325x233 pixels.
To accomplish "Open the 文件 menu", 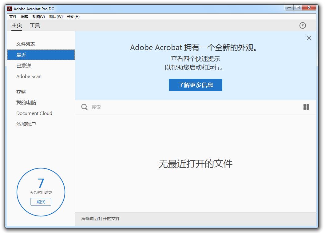I will (x=13, y=17).
